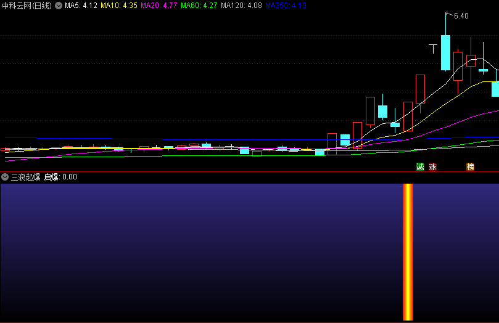499x323 pixels.
Task: Click the red 涨 marker icon
Action: (x=432, y=167)
